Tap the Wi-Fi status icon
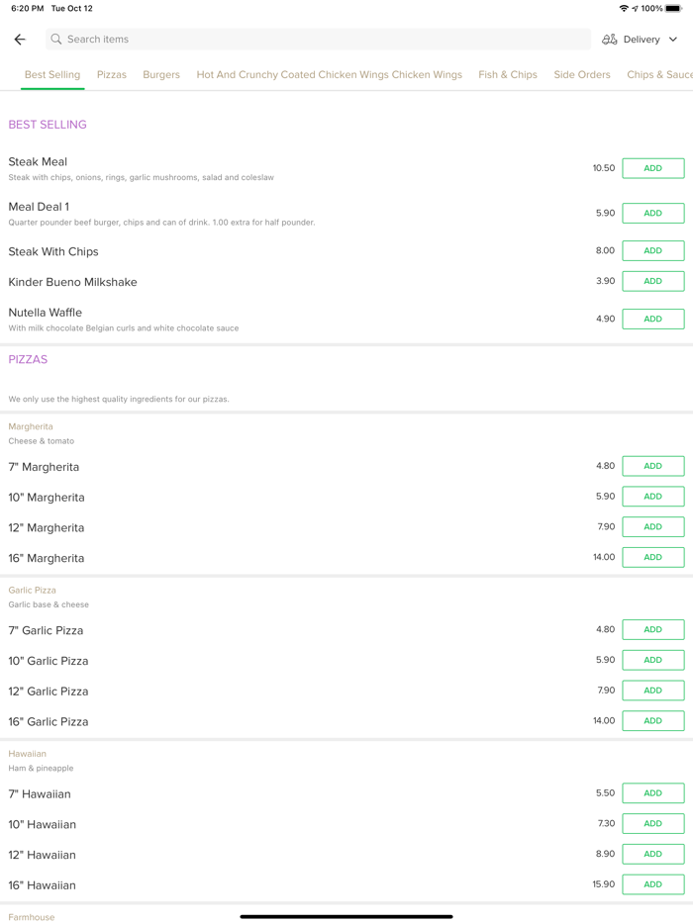Image resolution: width=693 pixels, height=924 pixels. [624, 9]
